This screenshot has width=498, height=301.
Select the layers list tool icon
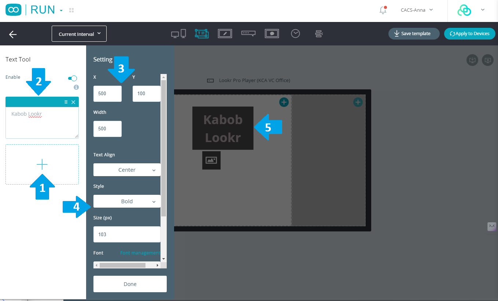point(319,34)
